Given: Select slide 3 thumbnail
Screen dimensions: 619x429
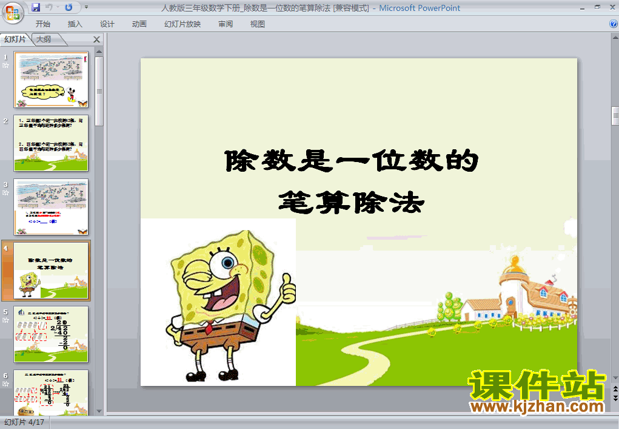Looking at the screenshot, I should [51, 207].
